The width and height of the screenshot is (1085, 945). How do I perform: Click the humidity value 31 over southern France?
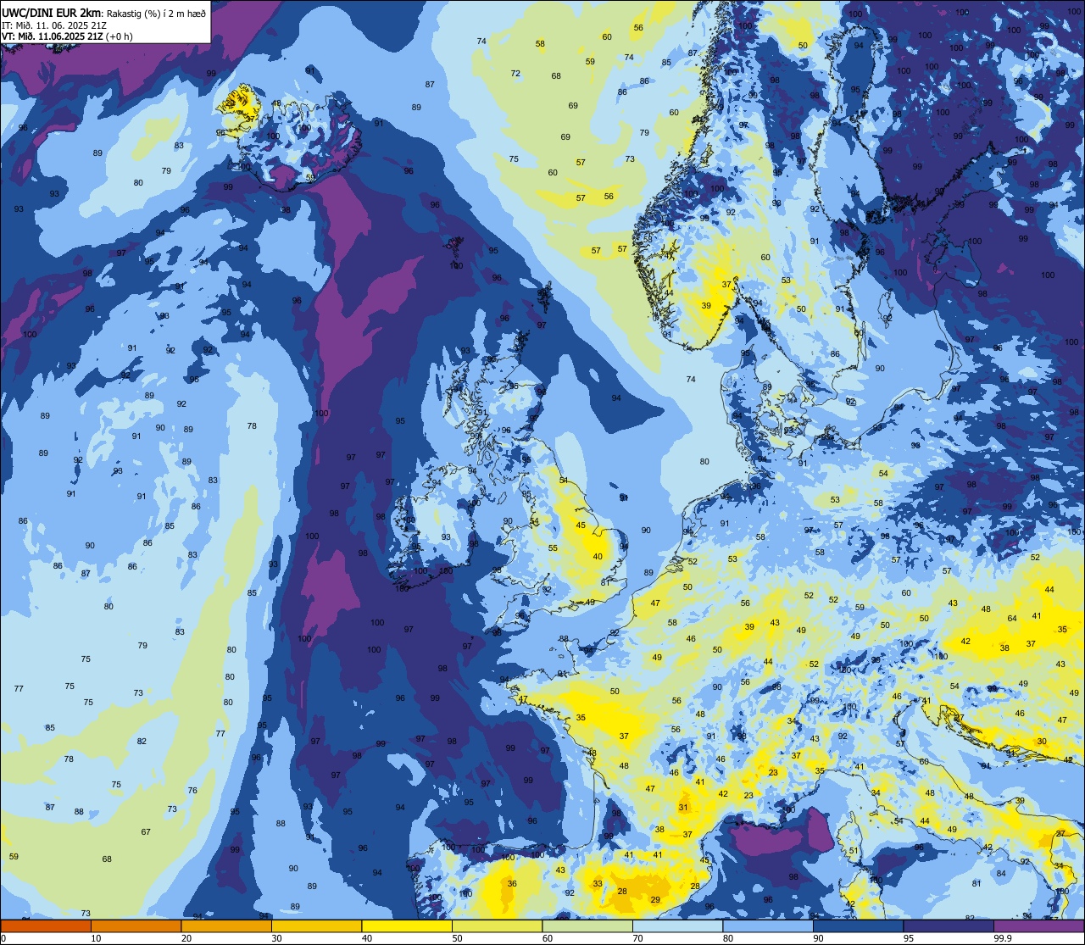pos(683,808)
